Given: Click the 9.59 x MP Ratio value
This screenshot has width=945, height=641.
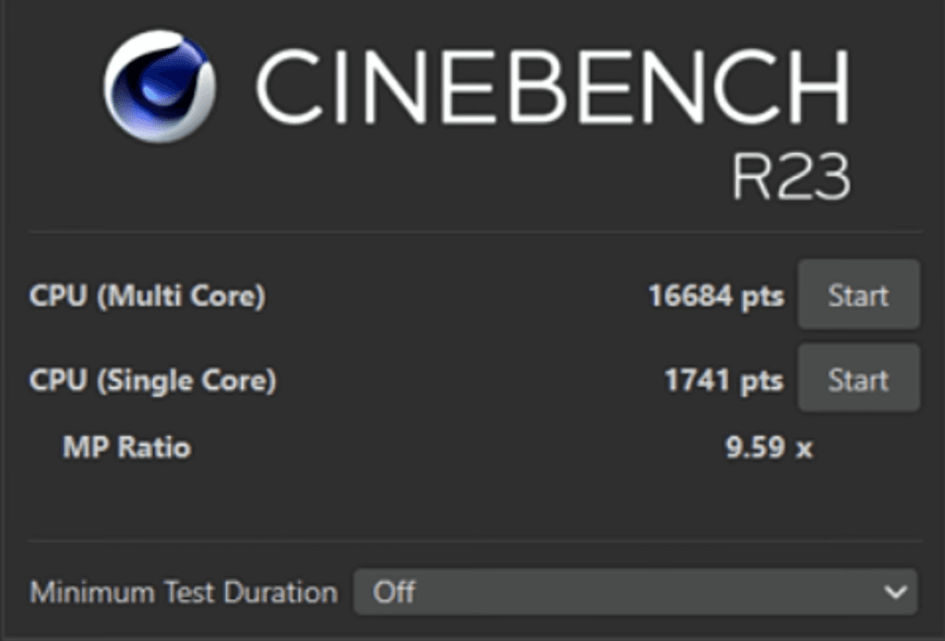Looking at the screenshot, I should click(x=768, y=448).
